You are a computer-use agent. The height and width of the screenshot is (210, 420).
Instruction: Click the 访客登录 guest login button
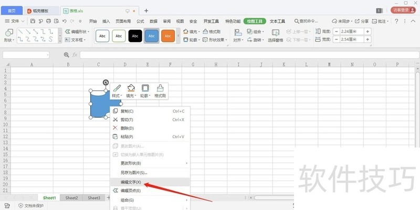tap(403, 10)
